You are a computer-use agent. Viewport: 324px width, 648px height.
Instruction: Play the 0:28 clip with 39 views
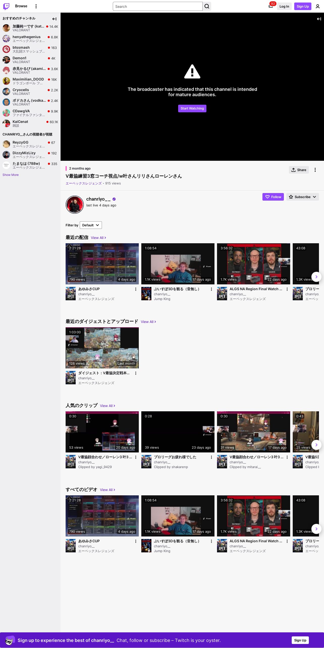click(178, 432)
